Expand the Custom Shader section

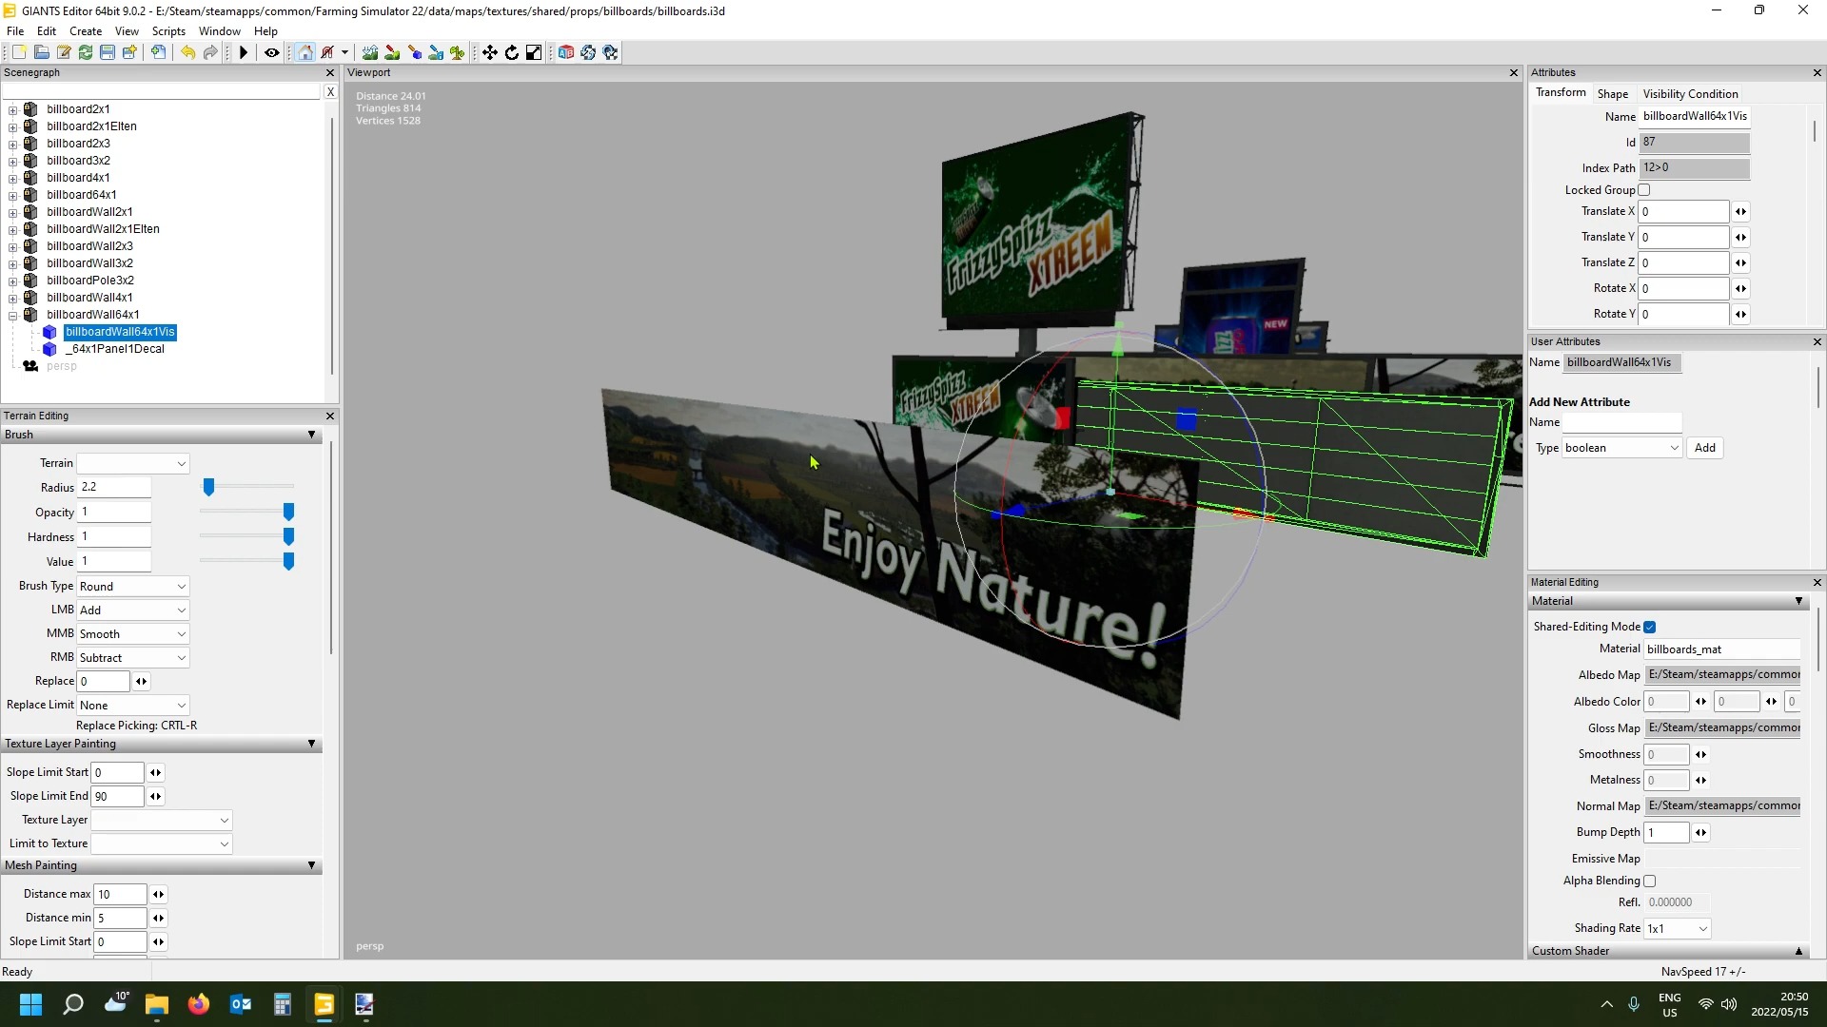(1798, 951)
